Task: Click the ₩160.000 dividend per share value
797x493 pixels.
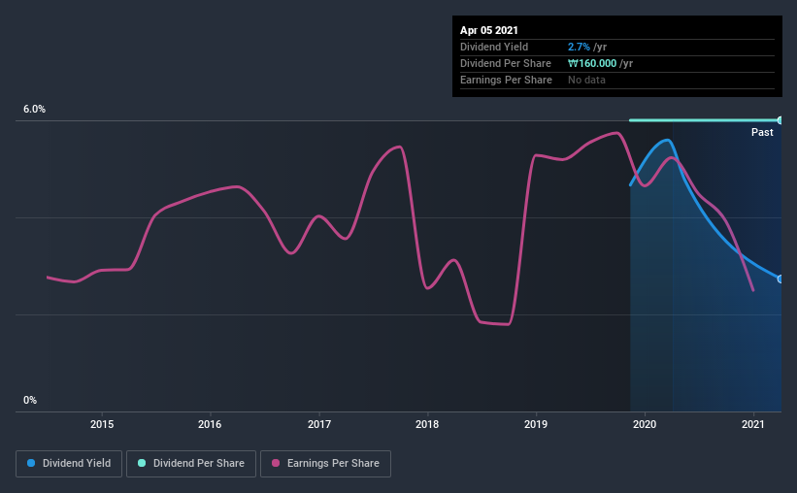Action: pos(592,63)
